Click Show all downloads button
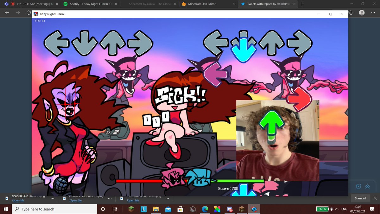Viewport: 380px width, 214px height. tap(360, 198)
